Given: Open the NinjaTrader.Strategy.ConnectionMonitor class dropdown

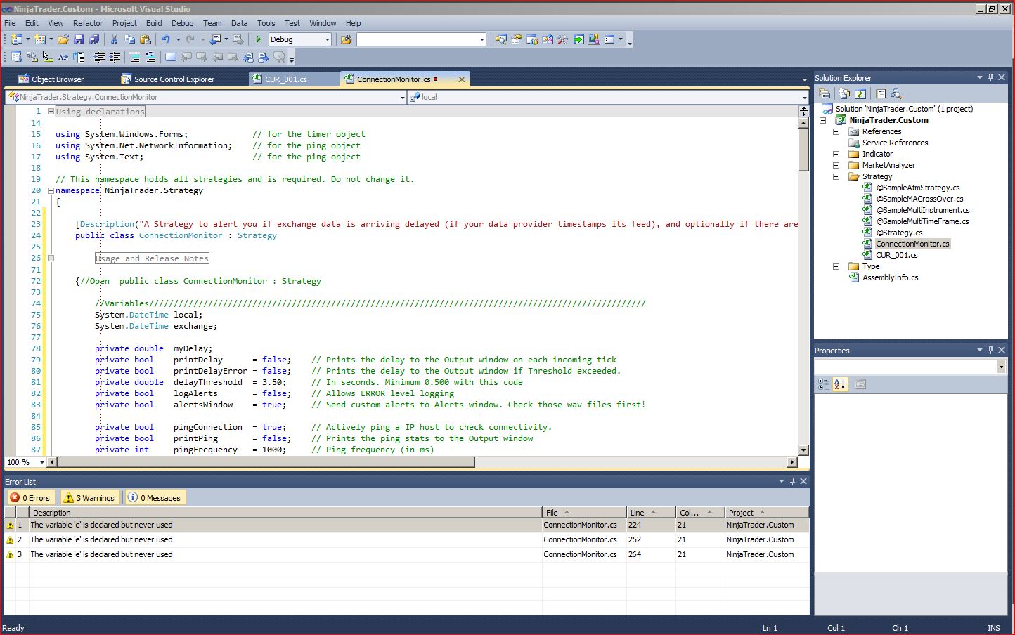Looking at the screenshot, I should click(x=403, y=98).
